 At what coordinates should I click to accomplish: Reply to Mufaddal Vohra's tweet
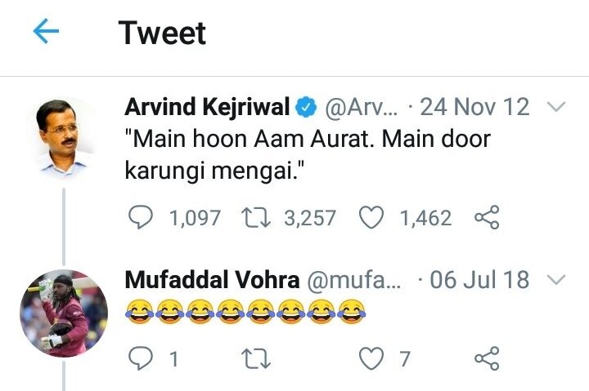142,358
